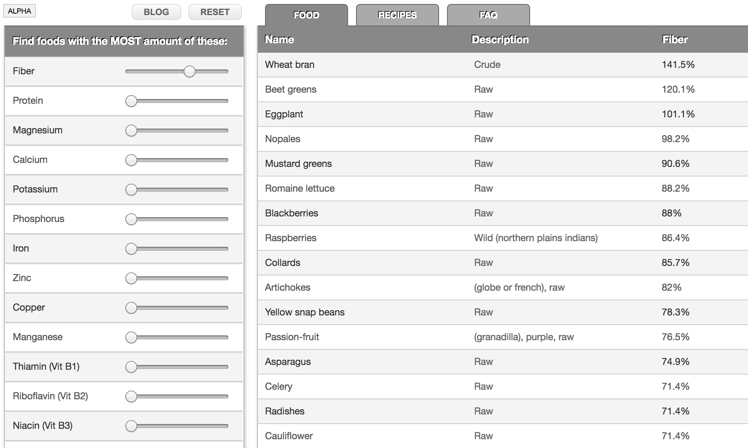This screenshot has height=448, width=748.
Task: Click the Fiber slider handle
Action: 190,71
